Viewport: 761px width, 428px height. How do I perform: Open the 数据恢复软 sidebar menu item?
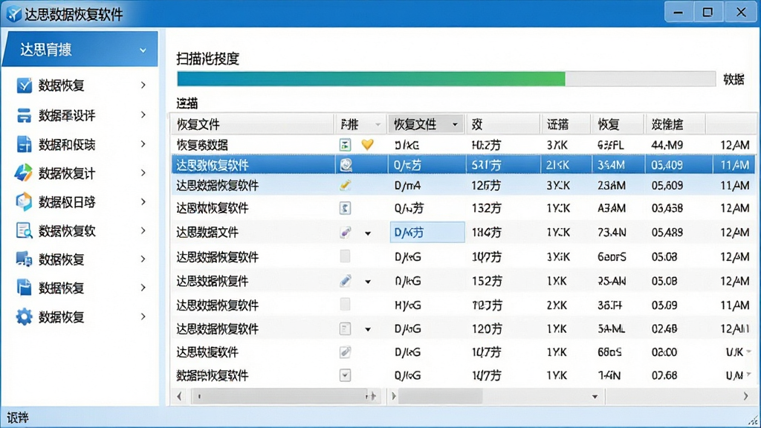point(80,230)
